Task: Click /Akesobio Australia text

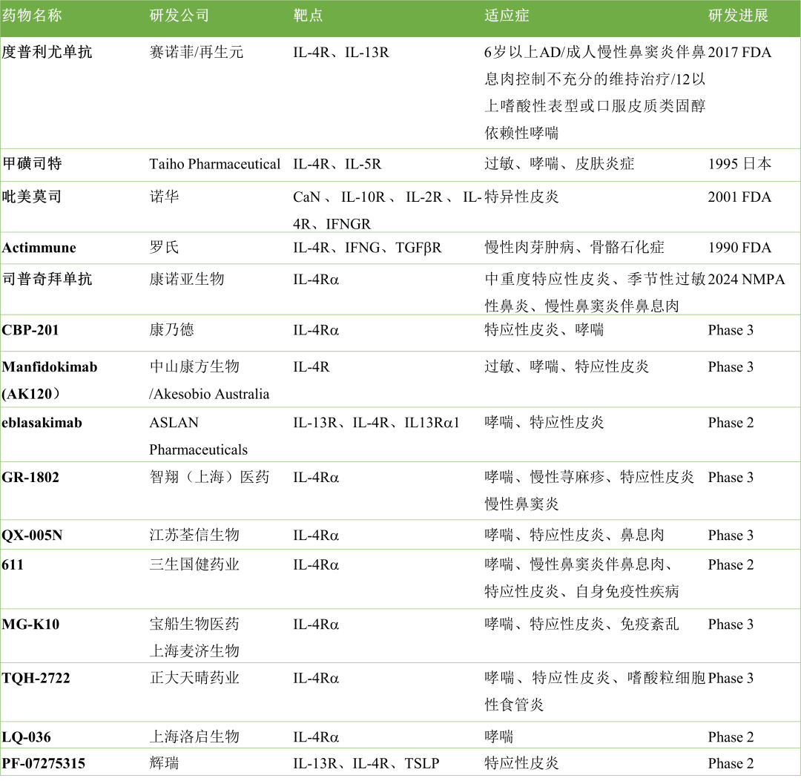Action: pyautogui.click(x=209, y=394)
